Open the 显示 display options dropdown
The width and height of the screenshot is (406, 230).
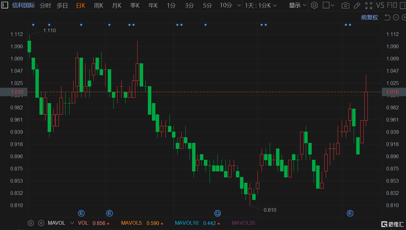[x=296, y=5]
